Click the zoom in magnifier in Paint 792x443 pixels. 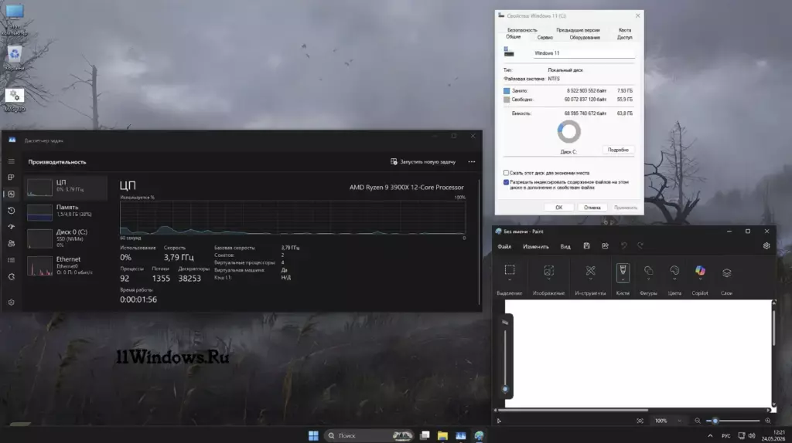[x=768, y=421]
